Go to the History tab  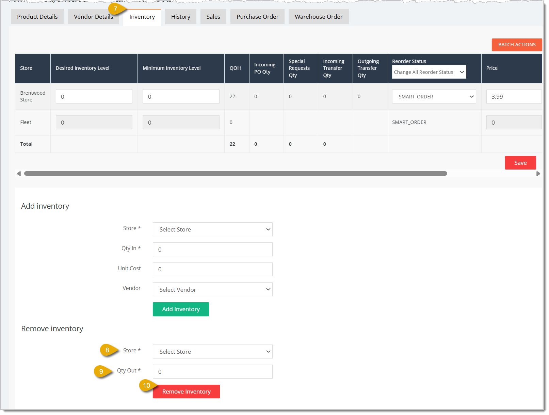(x=181, y=17)
